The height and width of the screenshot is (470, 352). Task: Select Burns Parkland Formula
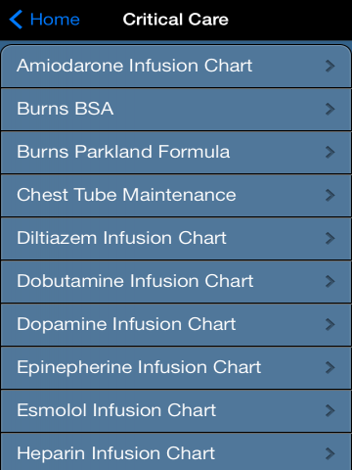tap(176, 152)
